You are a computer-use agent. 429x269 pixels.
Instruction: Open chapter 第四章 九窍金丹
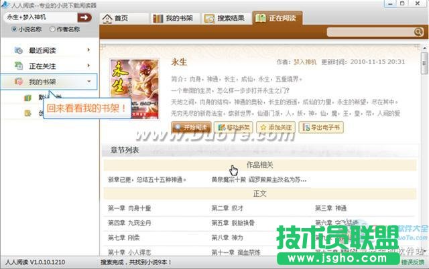click(129, 223)
